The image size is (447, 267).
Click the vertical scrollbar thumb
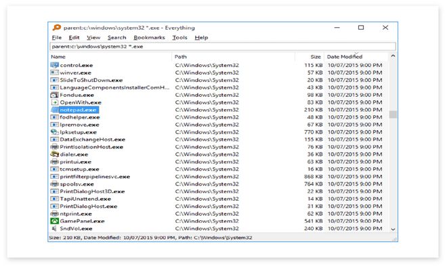(x=393, y=115)
